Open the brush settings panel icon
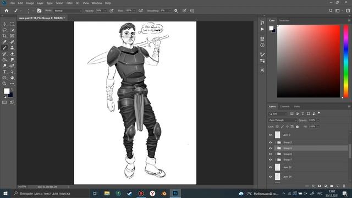 [39, 10]
